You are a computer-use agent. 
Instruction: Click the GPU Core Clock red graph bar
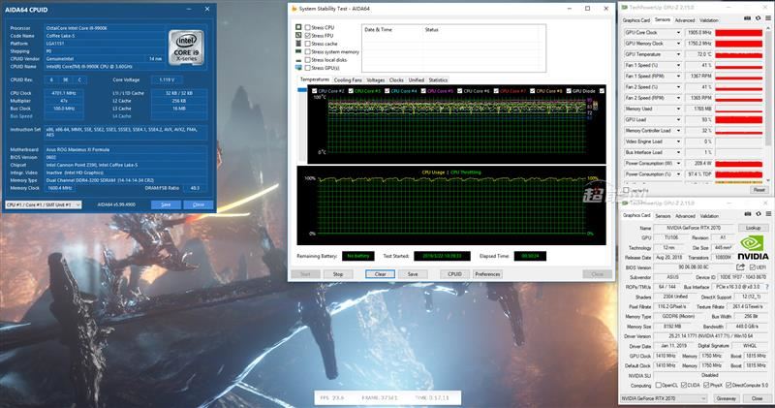click(x=738, y=33)
